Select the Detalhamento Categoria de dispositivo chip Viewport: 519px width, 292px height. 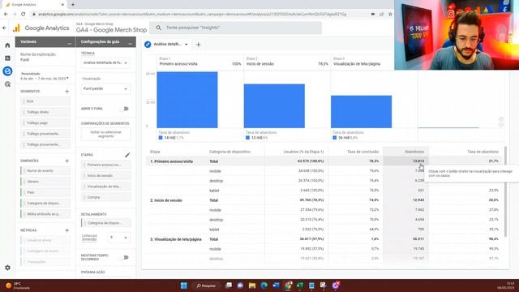pos(106,223)
